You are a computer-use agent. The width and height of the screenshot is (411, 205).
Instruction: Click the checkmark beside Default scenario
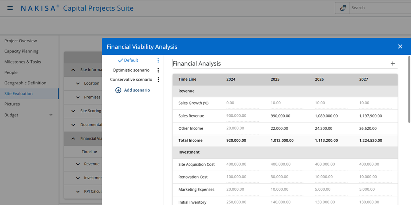click(x=120, y=60)
